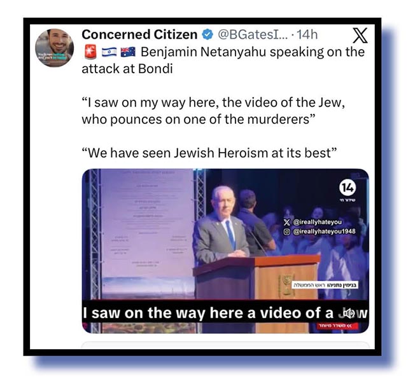Play the Netanyahu speech video
This screenshot has width=415, height=386.
(x=225, y=251)
